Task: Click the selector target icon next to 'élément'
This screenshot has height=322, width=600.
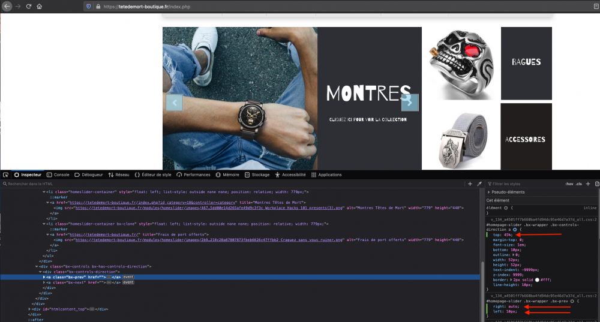Action: click(506, 208)
